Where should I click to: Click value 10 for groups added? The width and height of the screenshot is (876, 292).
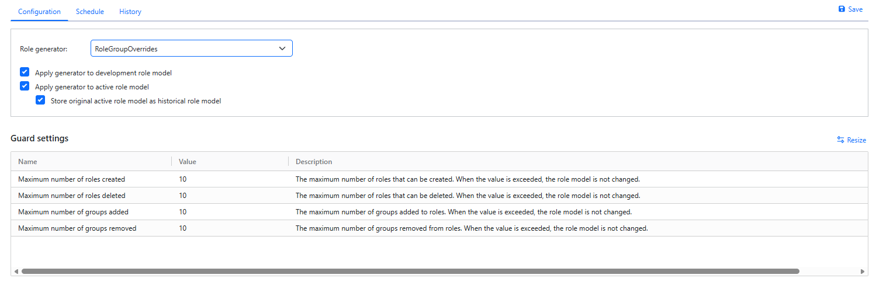click(x=183, y=212)
